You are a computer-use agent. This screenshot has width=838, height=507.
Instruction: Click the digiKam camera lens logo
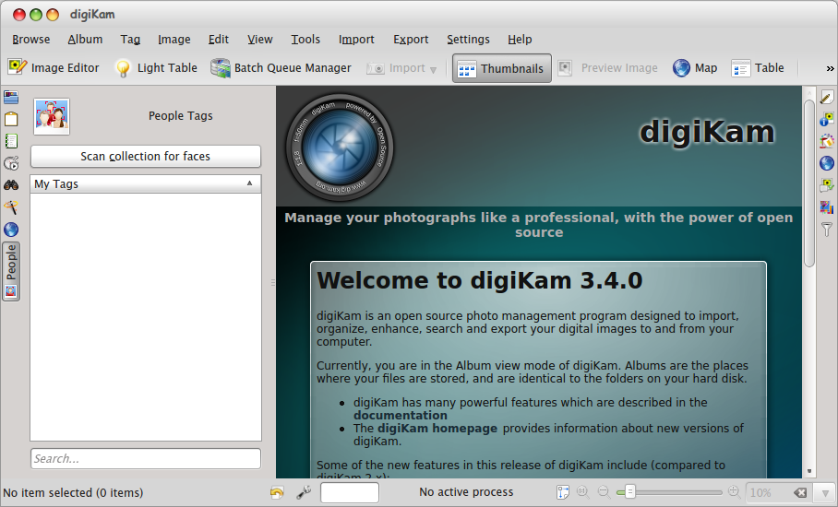[x=340, y=147]
